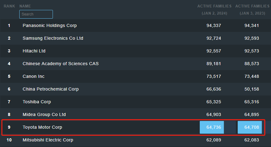Select highlighted Toyota Motor Corp name
This screenshot has width=271, height=147.
click(42, 127)
